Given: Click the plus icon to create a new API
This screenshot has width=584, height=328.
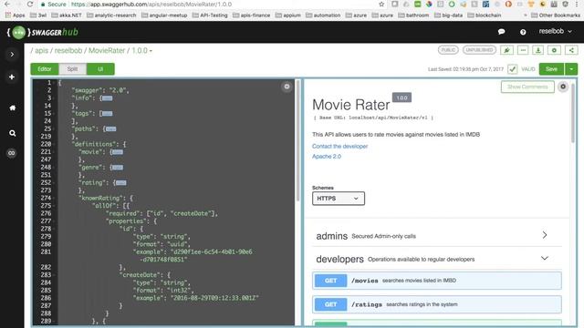Looking at the screenshot, I should pyautogui.click(x=12, y=77).
